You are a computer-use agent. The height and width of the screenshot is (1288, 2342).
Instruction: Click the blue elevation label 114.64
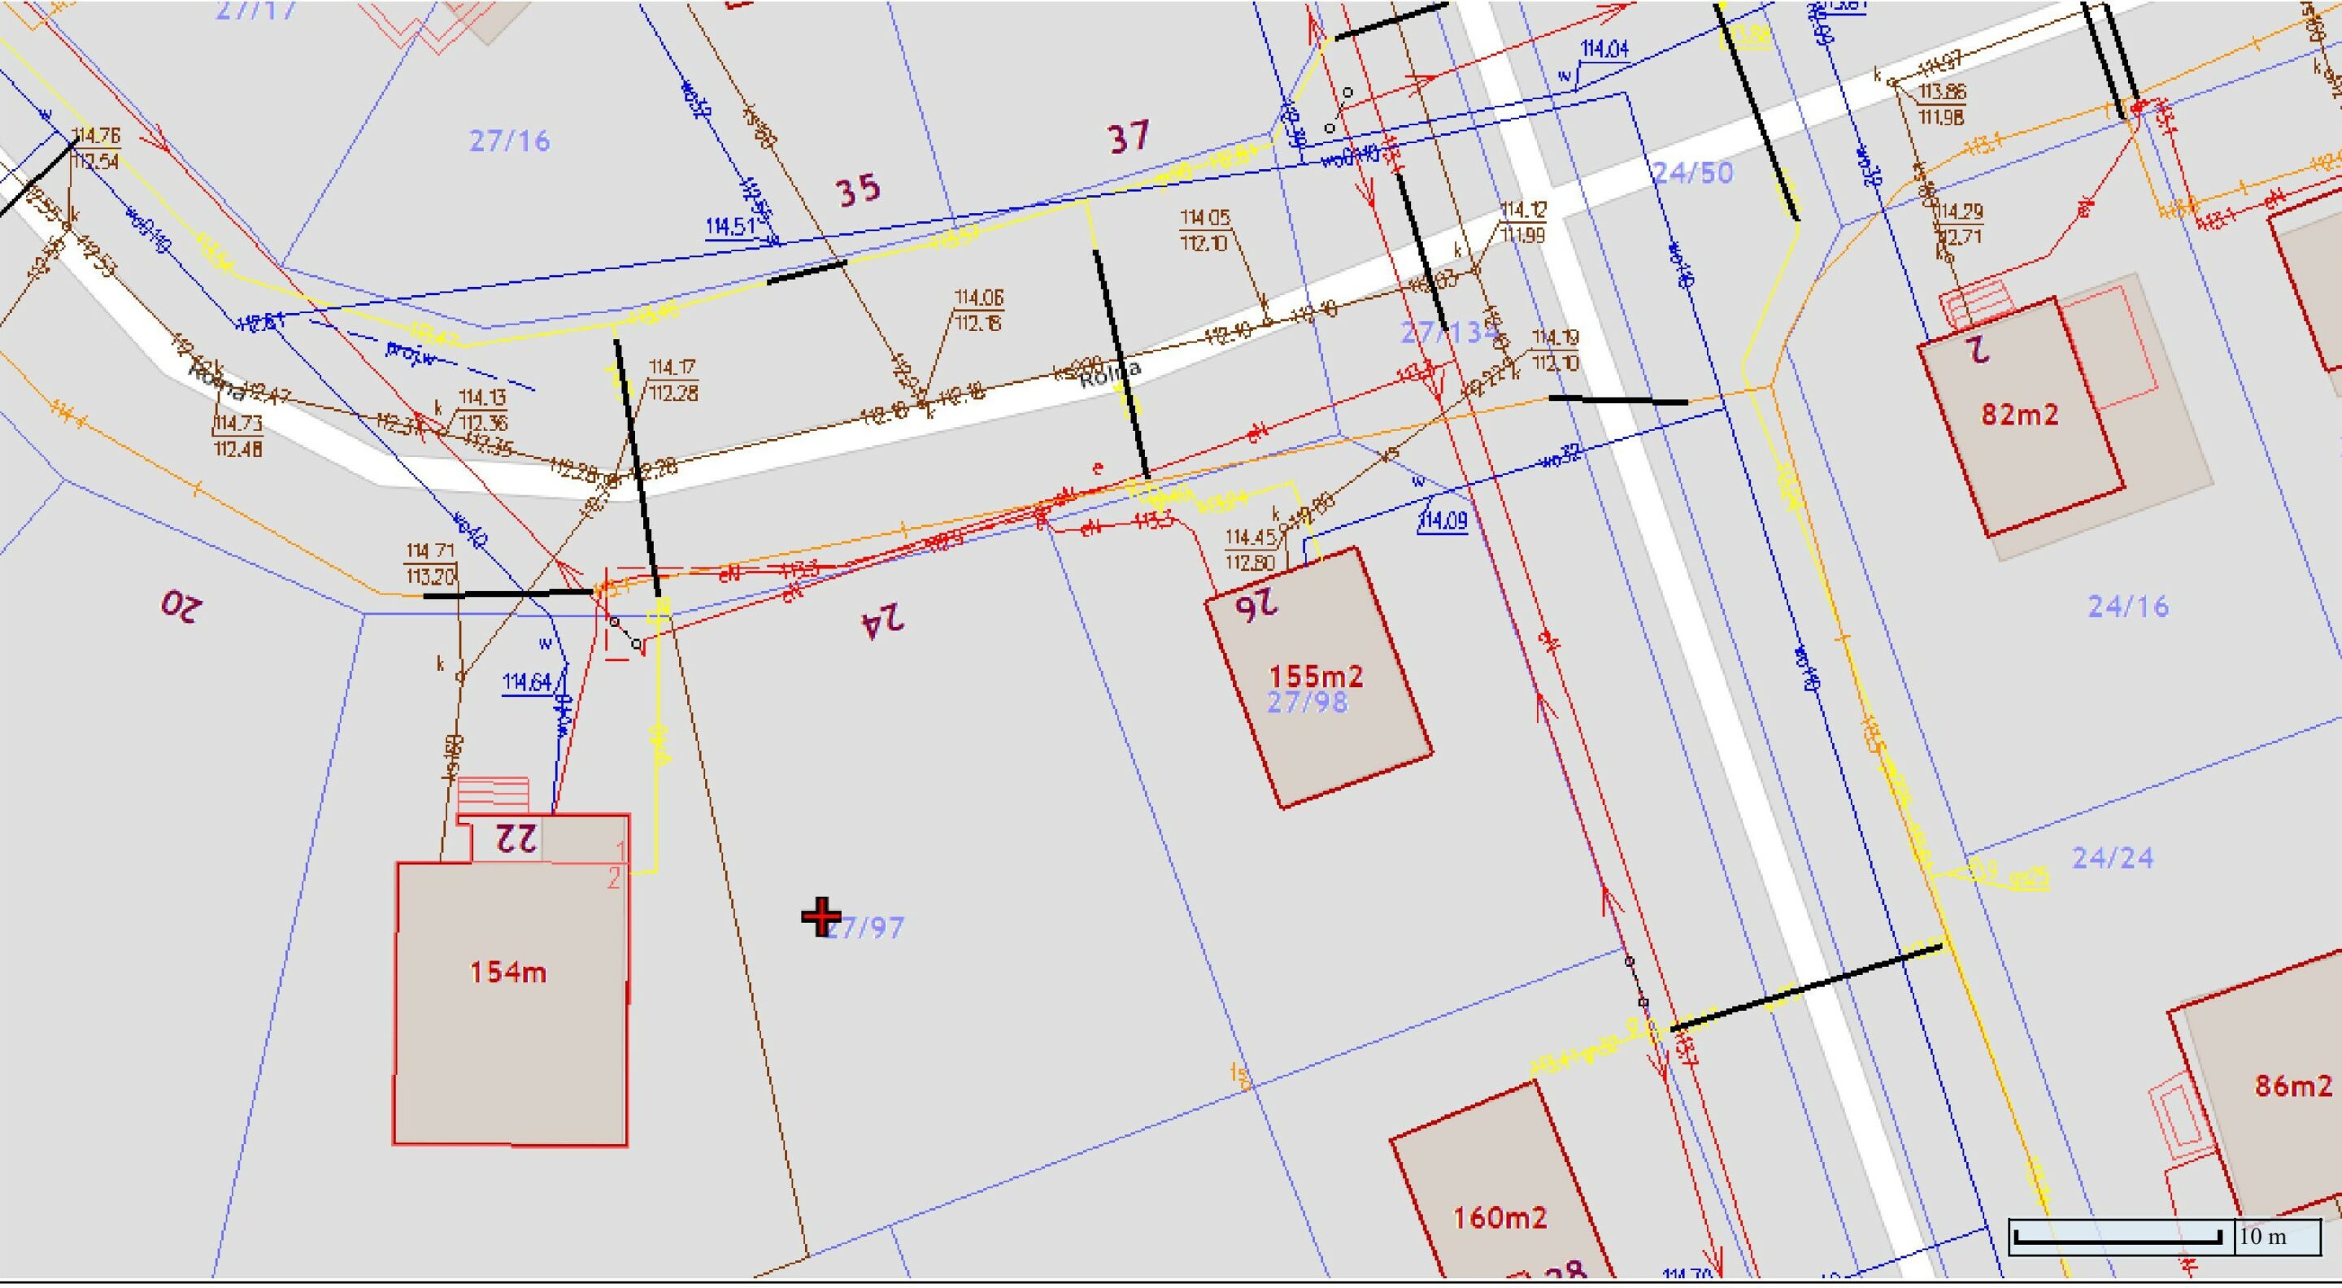coord(527,681)
